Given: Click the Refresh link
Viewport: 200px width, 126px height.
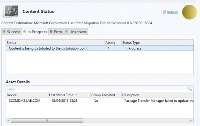Looking at the screenshot, I should 172,12.
